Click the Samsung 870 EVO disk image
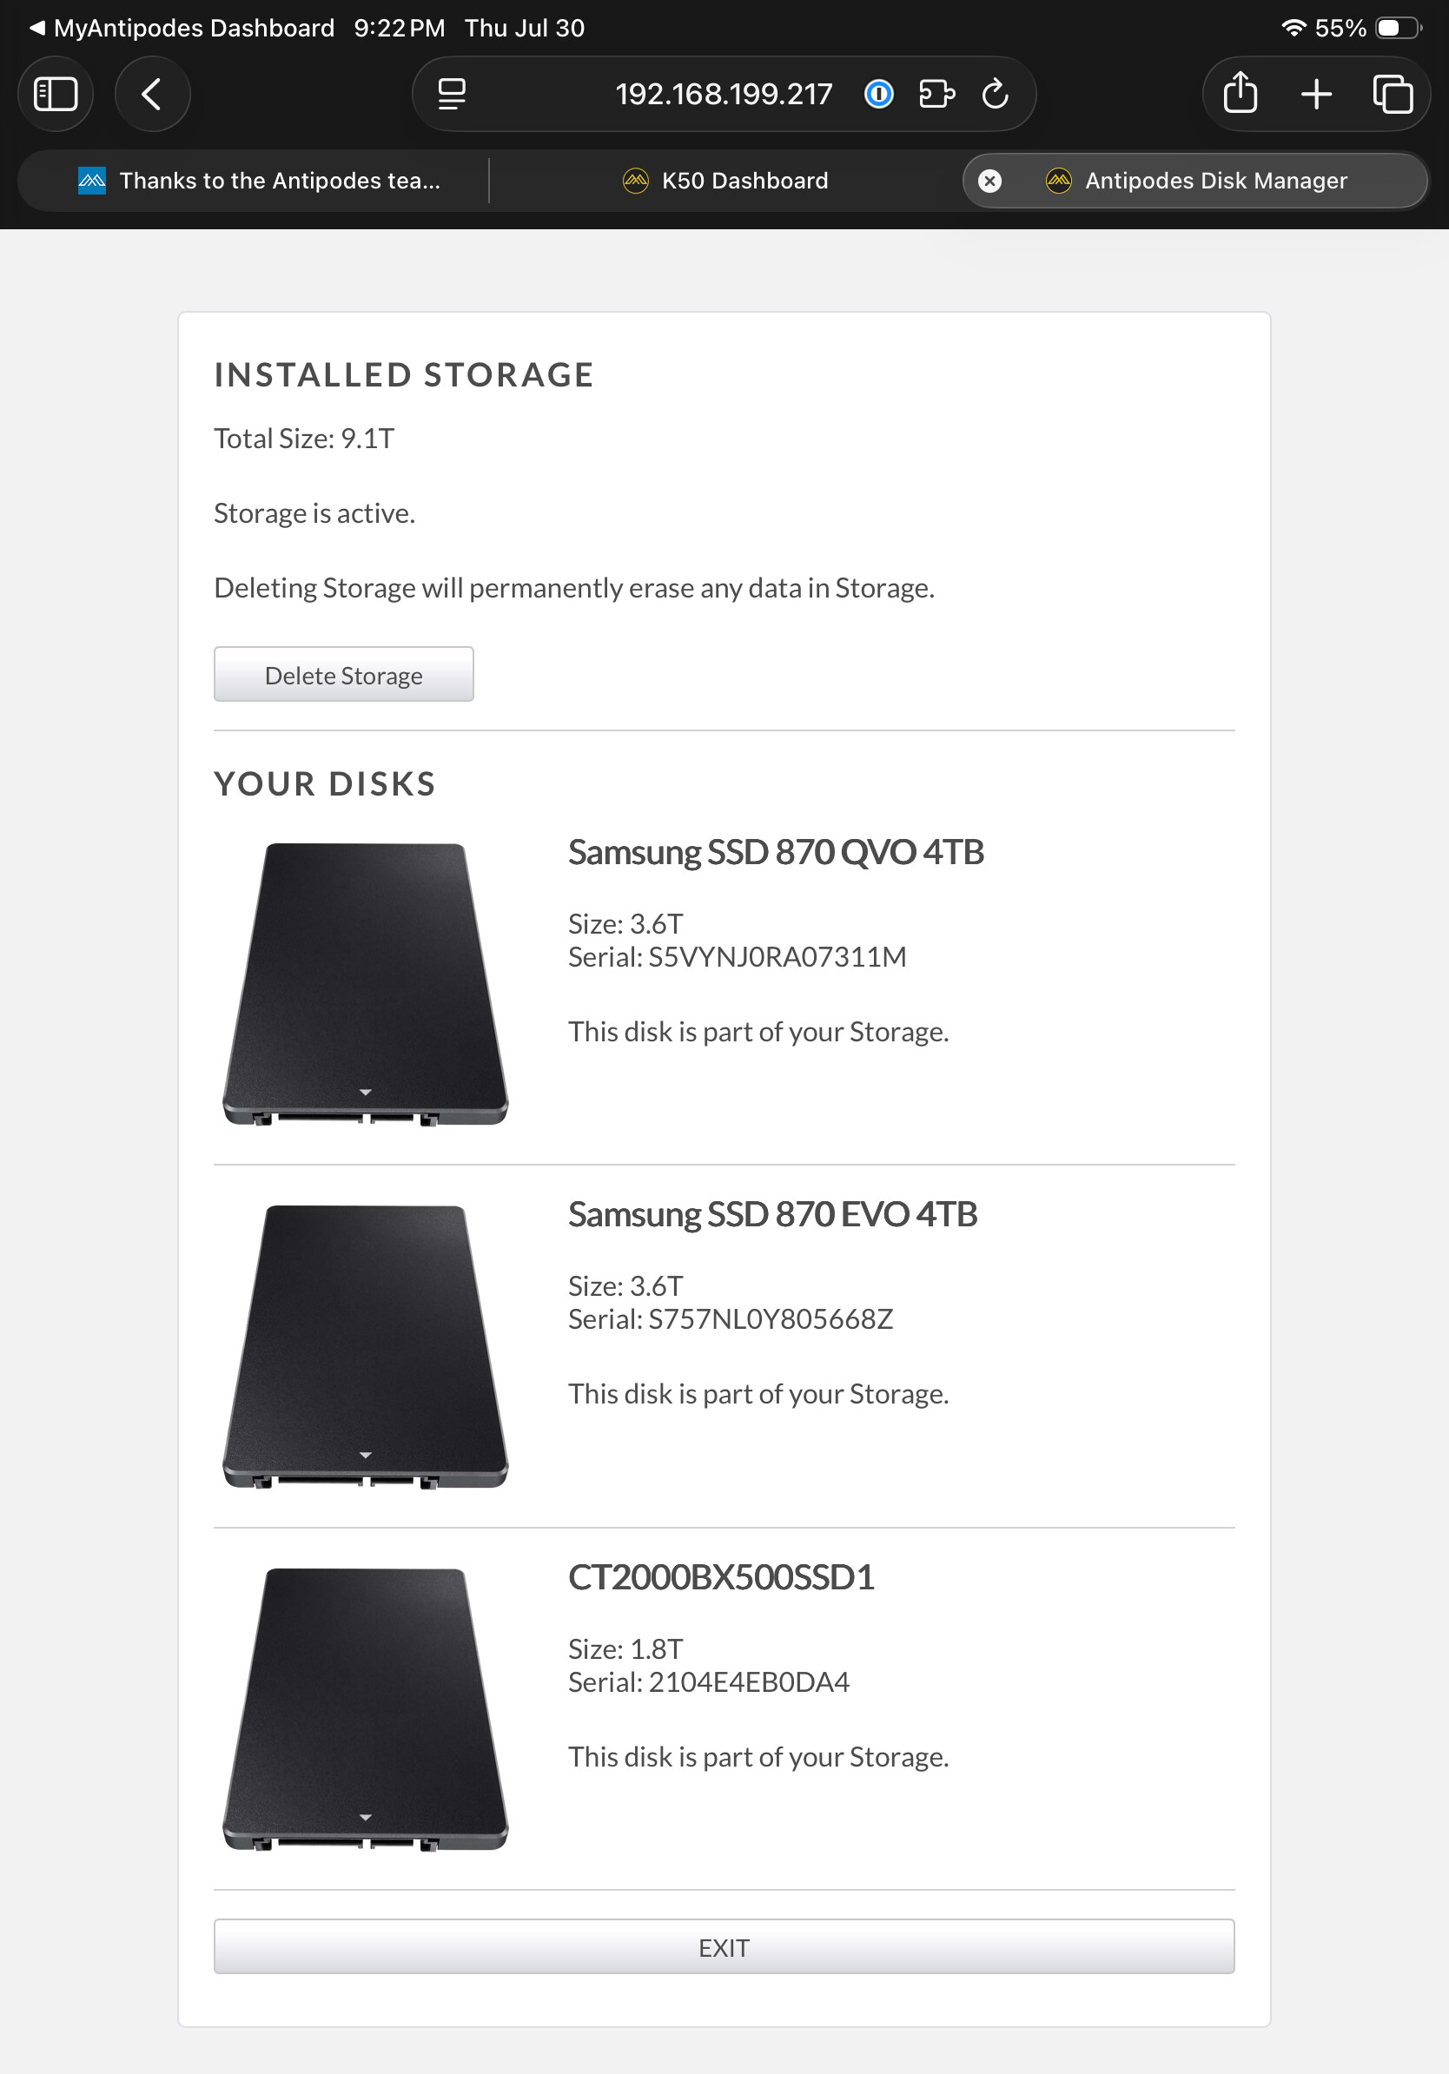1449x2074 pixels. [x=365, y=1347]
